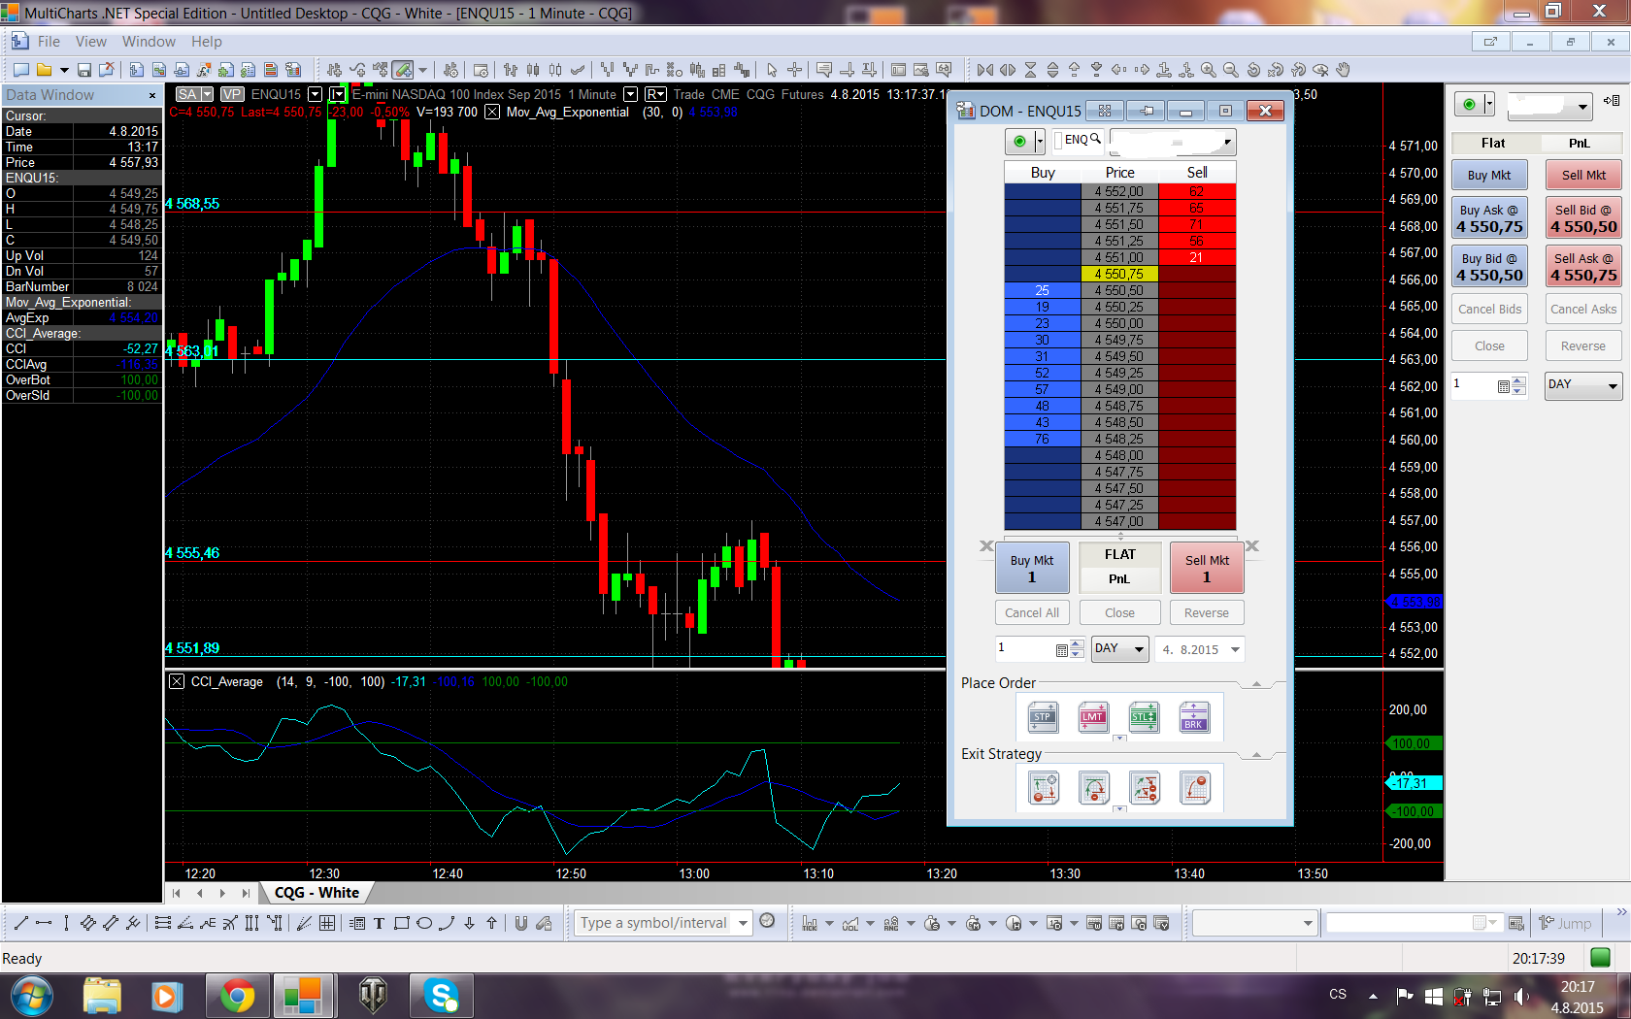Open the DAY order duration dropdown in DOM
1631x1019 pixels.
tap(1119, 649)
